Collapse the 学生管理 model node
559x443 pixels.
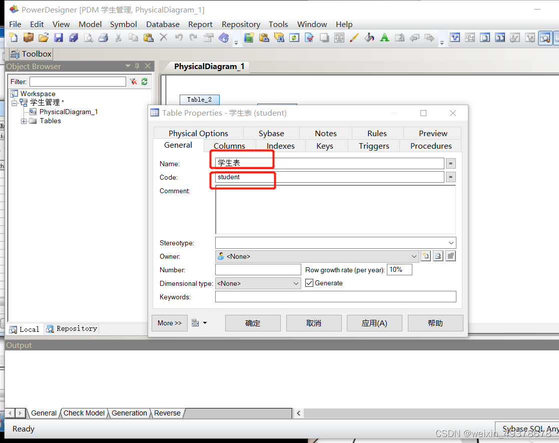(14, 103)
